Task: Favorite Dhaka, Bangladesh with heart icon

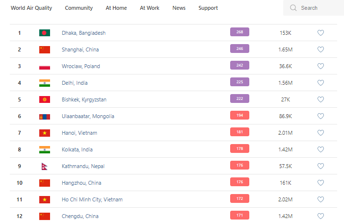Action: (x=320, y=33)
